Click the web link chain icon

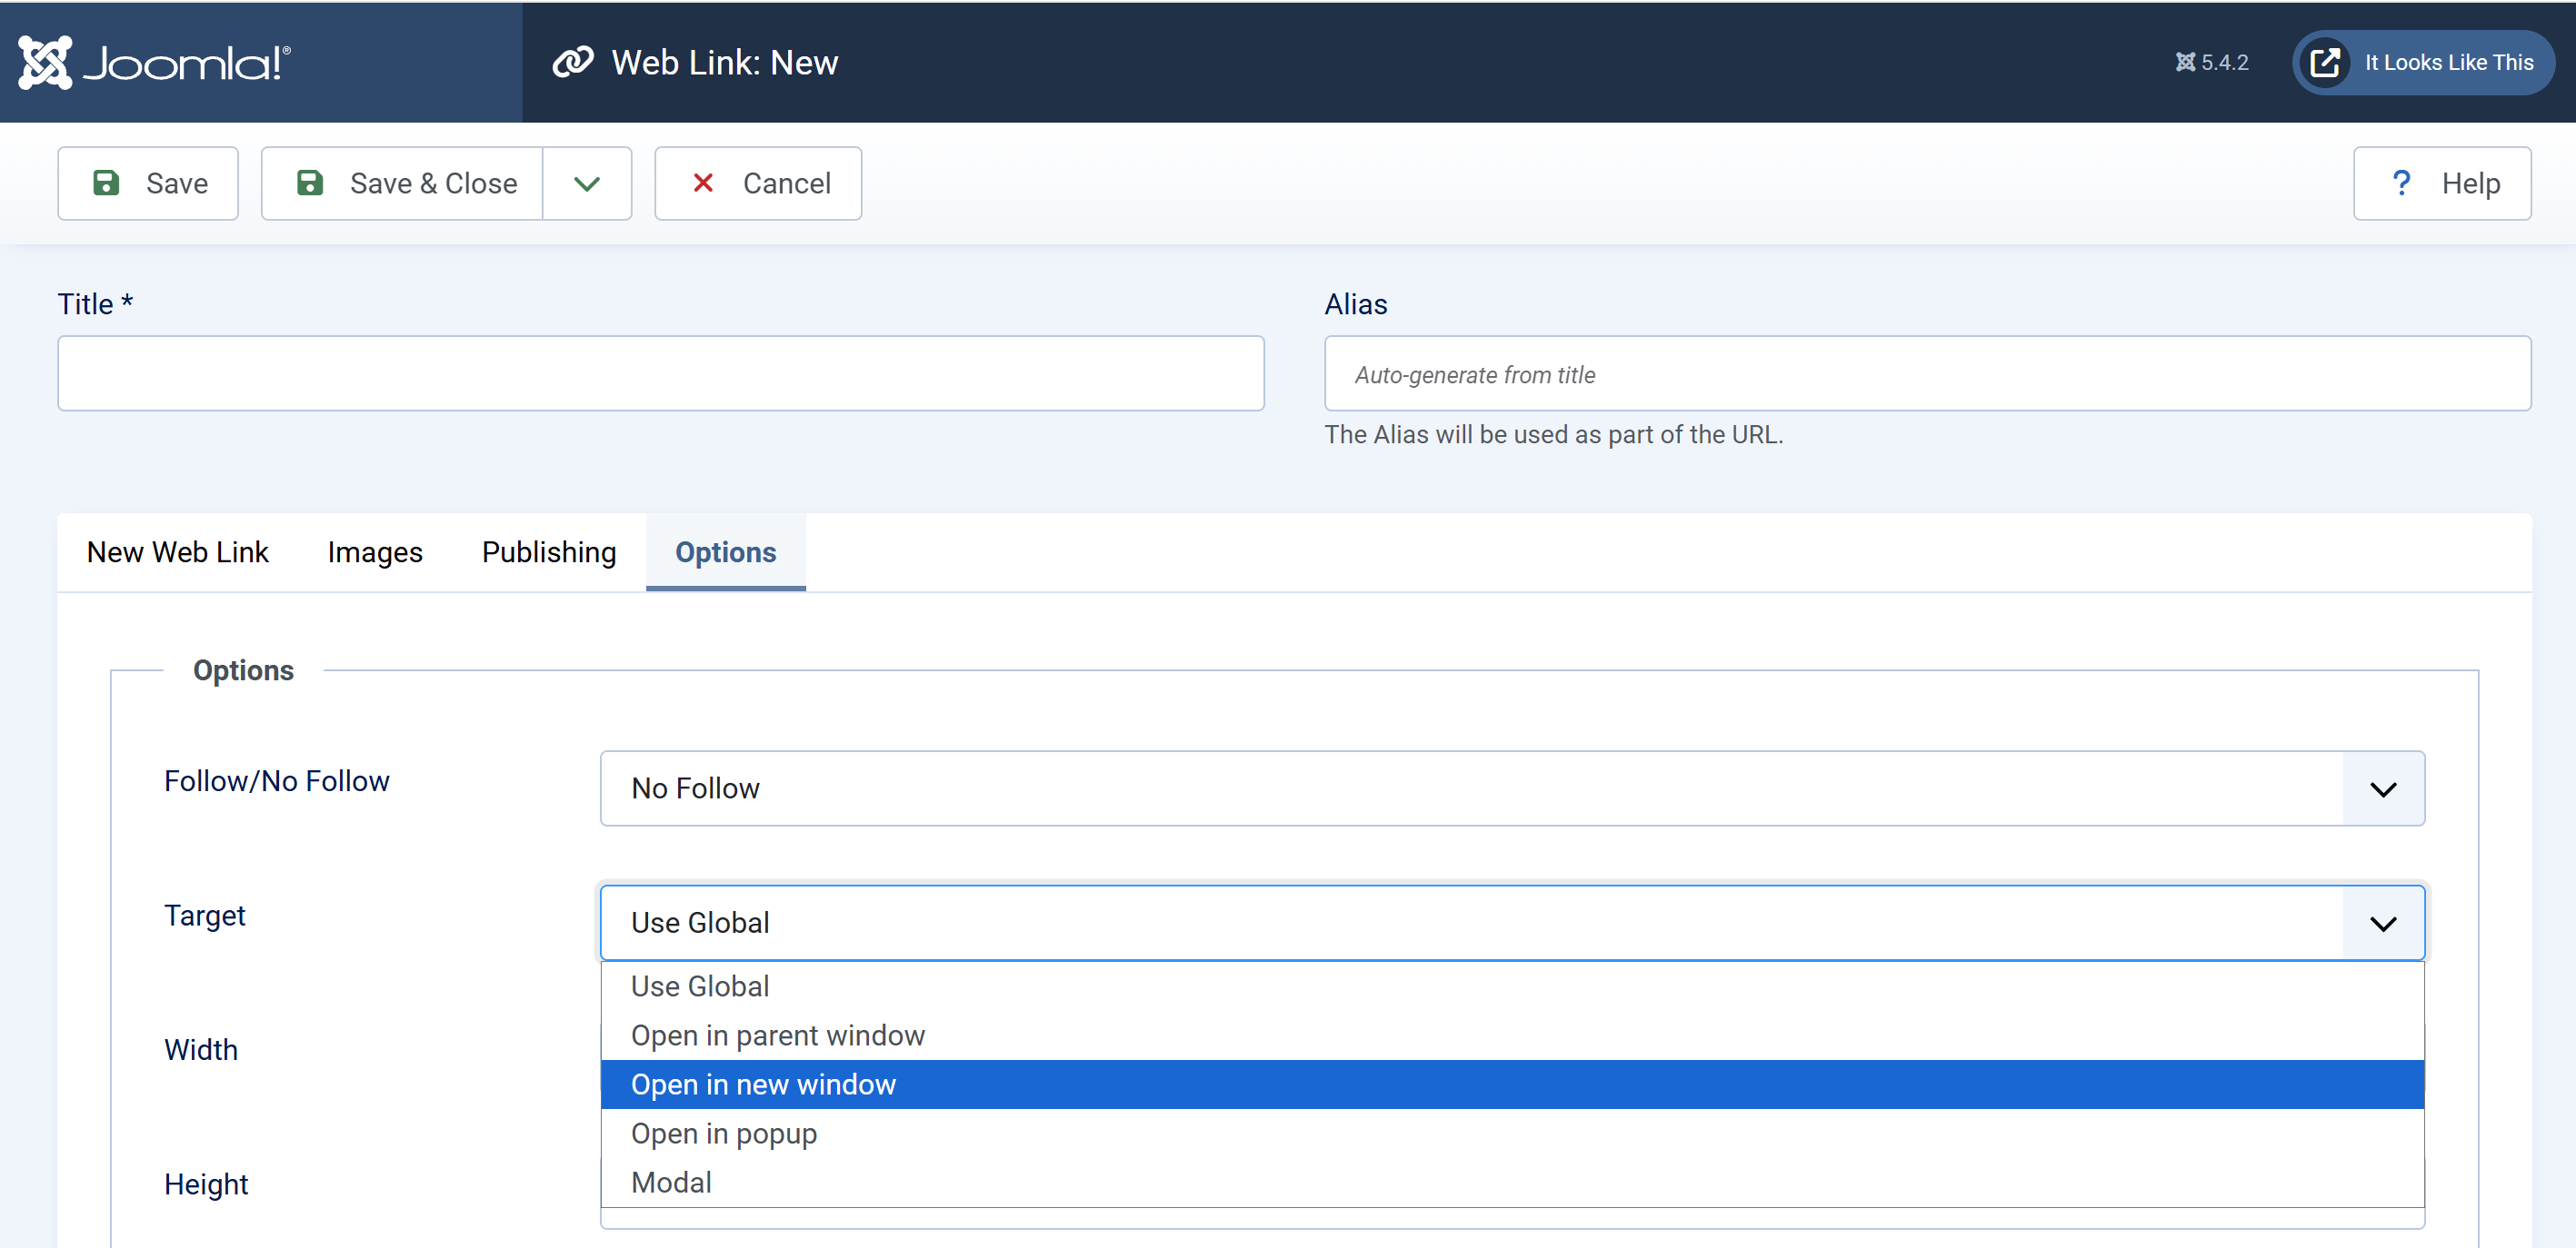[573, 62]
